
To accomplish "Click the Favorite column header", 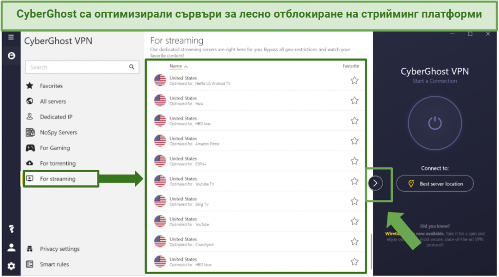I will pos(351,66).
